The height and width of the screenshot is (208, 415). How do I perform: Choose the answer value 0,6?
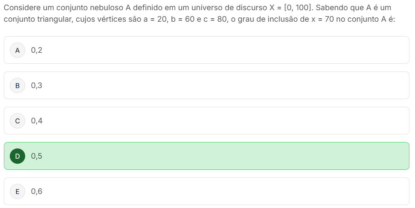pyautogui.click(x=37, y=191)
